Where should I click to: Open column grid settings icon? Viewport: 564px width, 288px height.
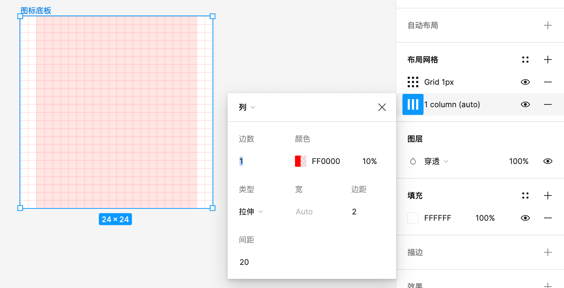[x=413, y=104]
